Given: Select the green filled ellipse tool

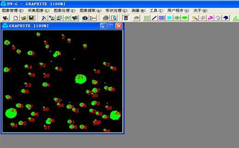Looking at the screenshot, I should click(185, 18).
